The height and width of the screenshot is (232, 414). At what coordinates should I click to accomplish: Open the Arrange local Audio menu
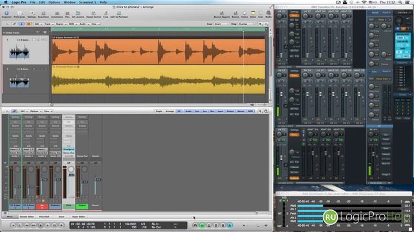[x=83, y=24]
